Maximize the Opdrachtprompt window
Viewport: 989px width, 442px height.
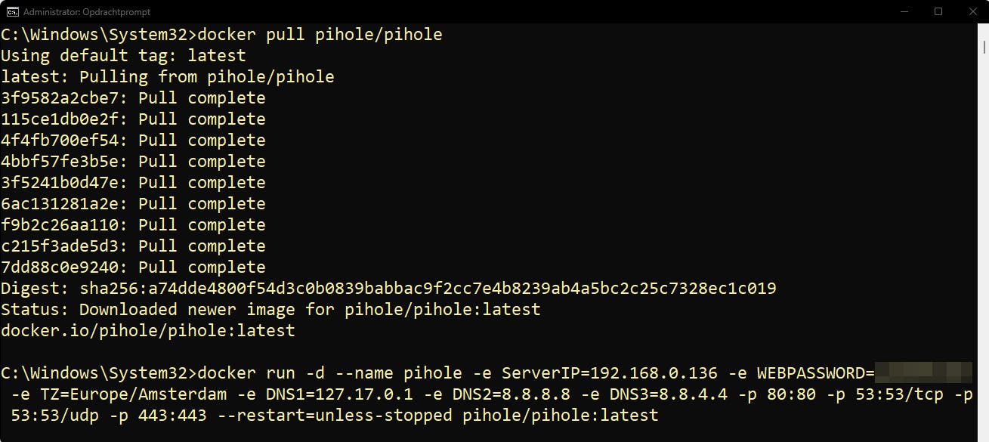click(x=938, y=11)
